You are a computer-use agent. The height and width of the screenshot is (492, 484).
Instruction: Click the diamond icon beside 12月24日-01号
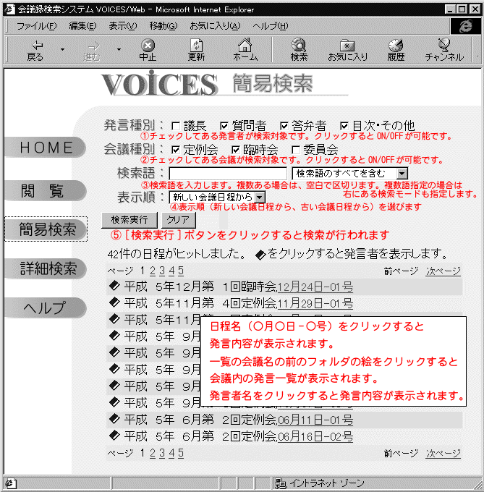113,286
